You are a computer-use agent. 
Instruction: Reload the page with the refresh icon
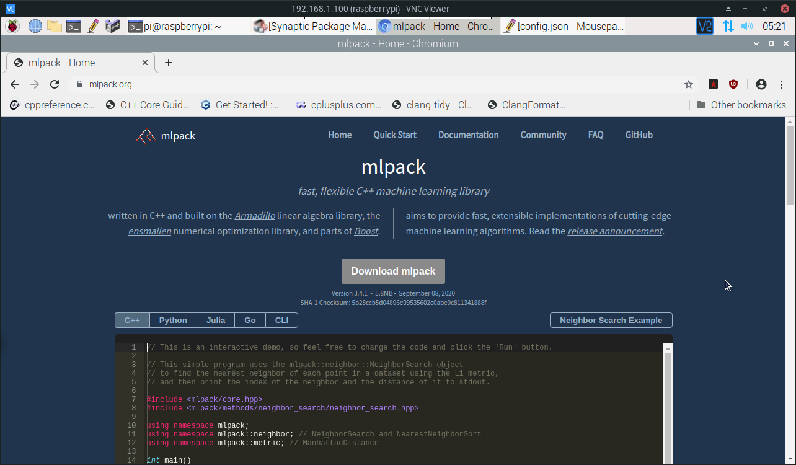(x=55, y=84)
